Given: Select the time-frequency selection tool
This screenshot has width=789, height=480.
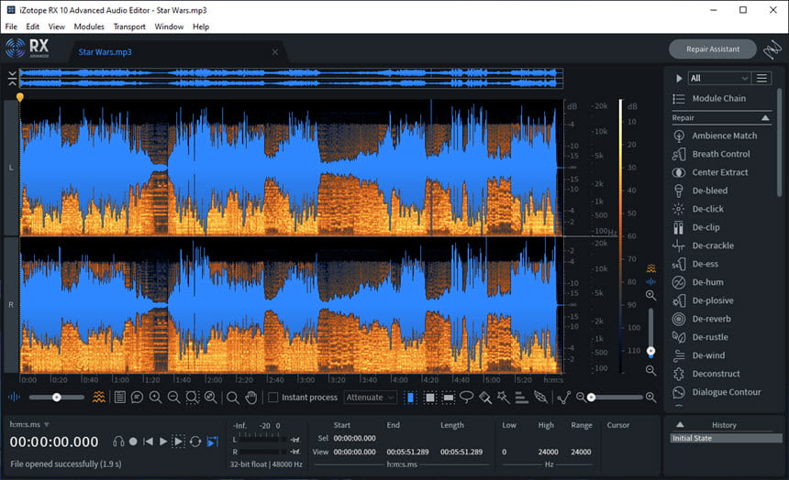Looking at the screenshot, I should point(429,398).
